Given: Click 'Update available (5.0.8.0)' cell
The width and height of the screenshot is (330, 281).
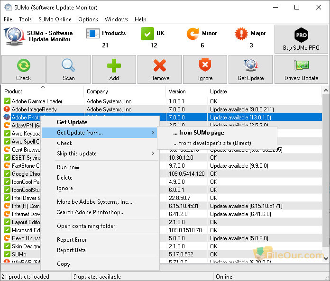Looking at the screenshot, I should (239, 238).
